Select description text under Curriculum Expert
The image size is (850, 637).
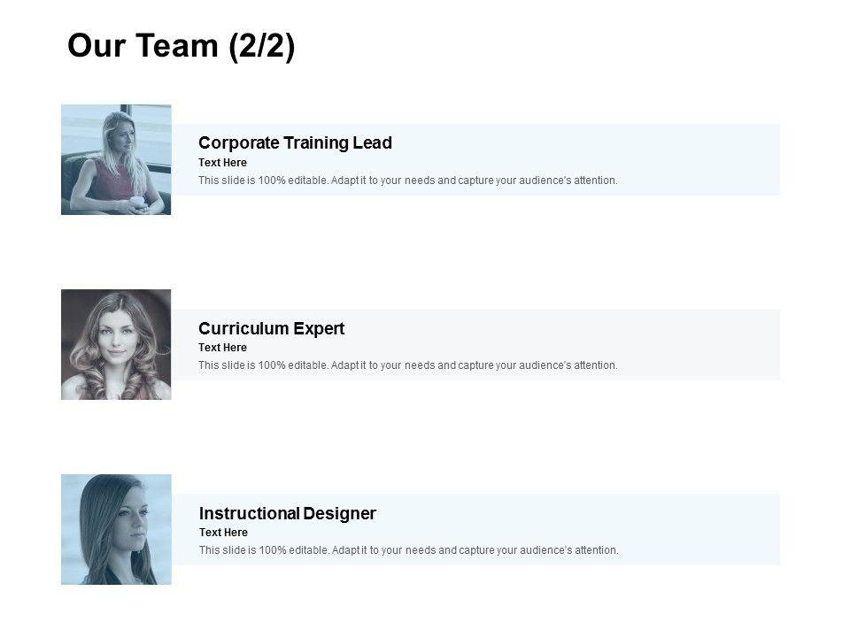[407, 365]
